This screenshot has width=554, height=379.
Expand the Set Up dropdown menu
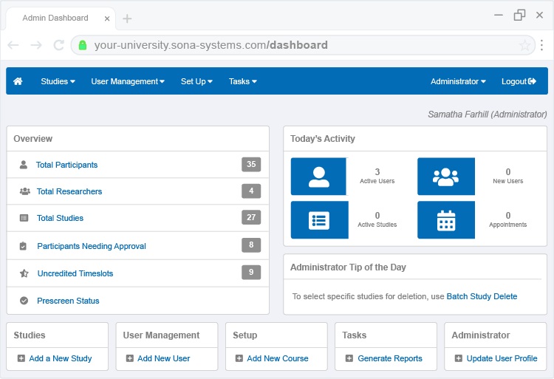click(196, 81)
